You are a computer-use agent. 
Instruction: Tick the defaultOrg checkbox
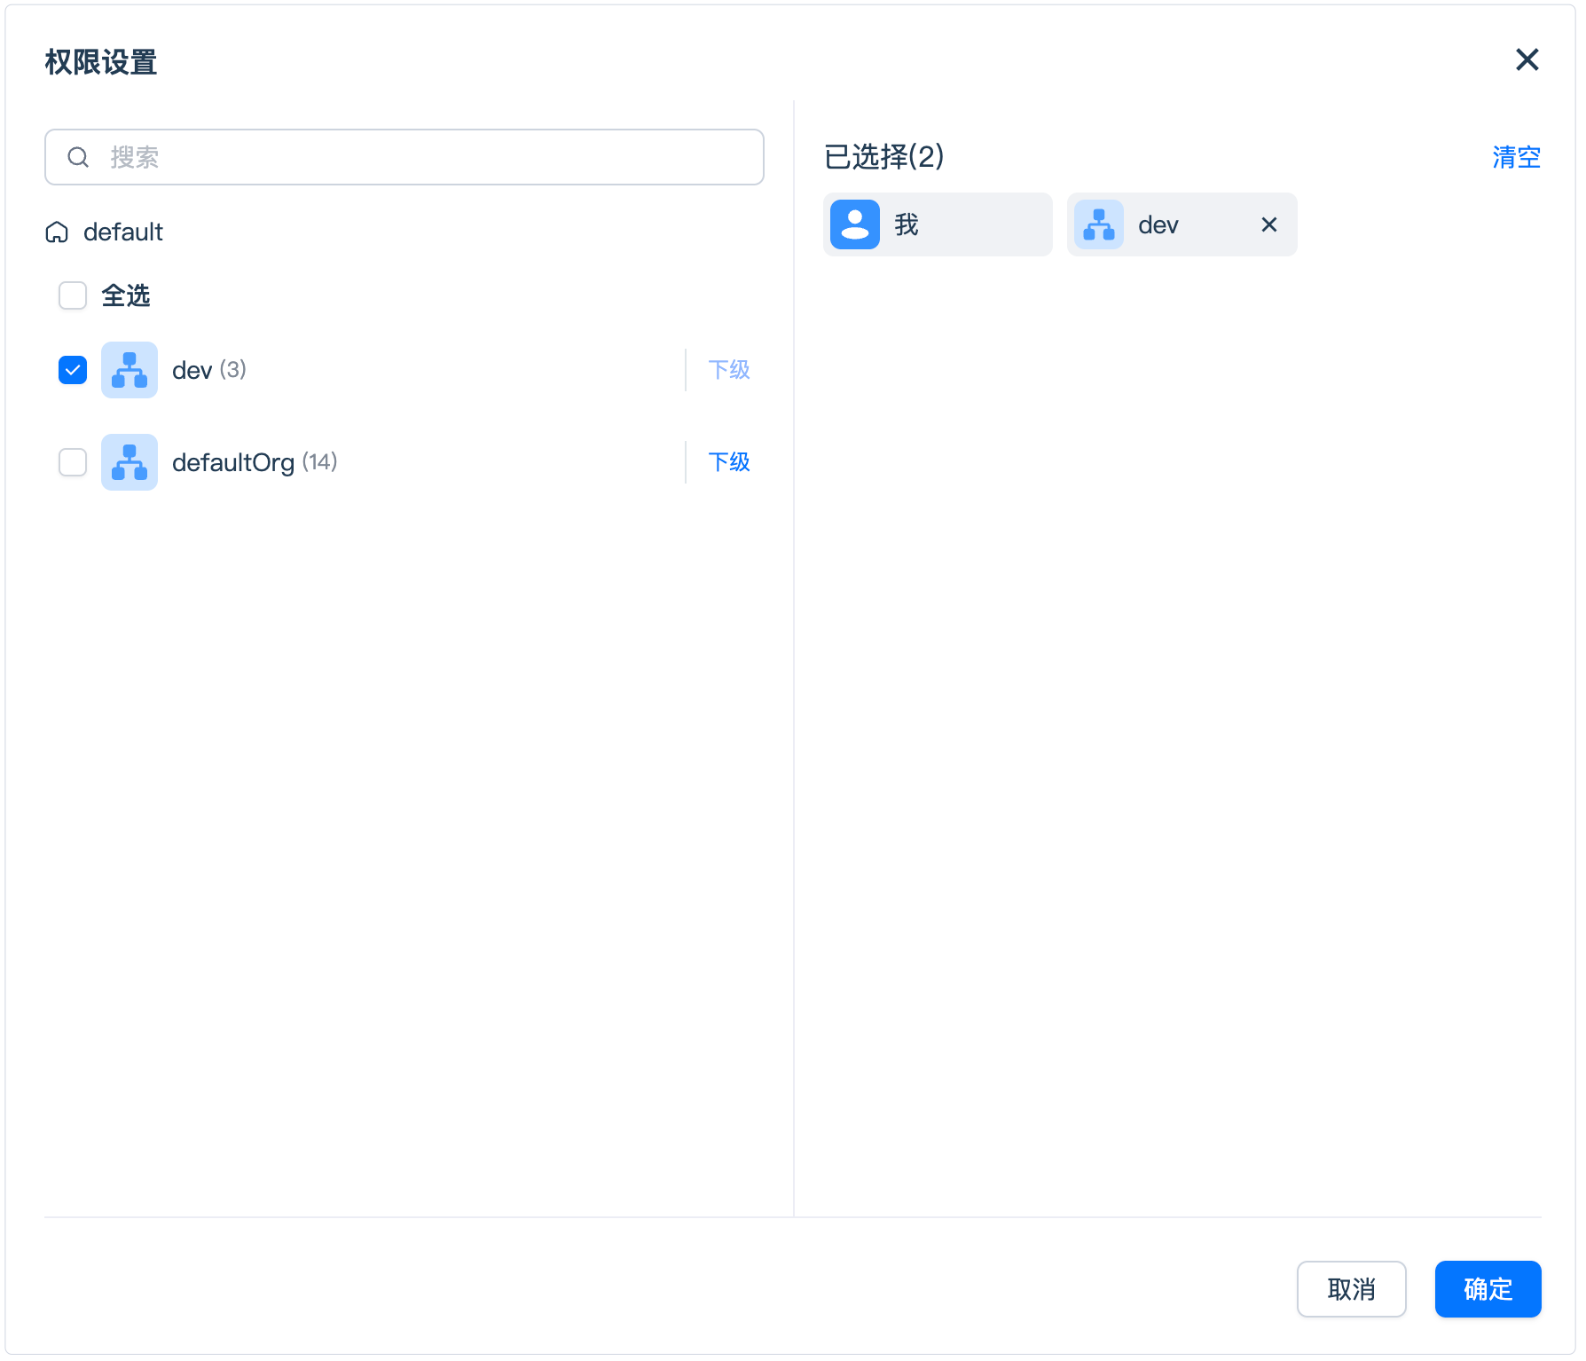coord(73,462)
